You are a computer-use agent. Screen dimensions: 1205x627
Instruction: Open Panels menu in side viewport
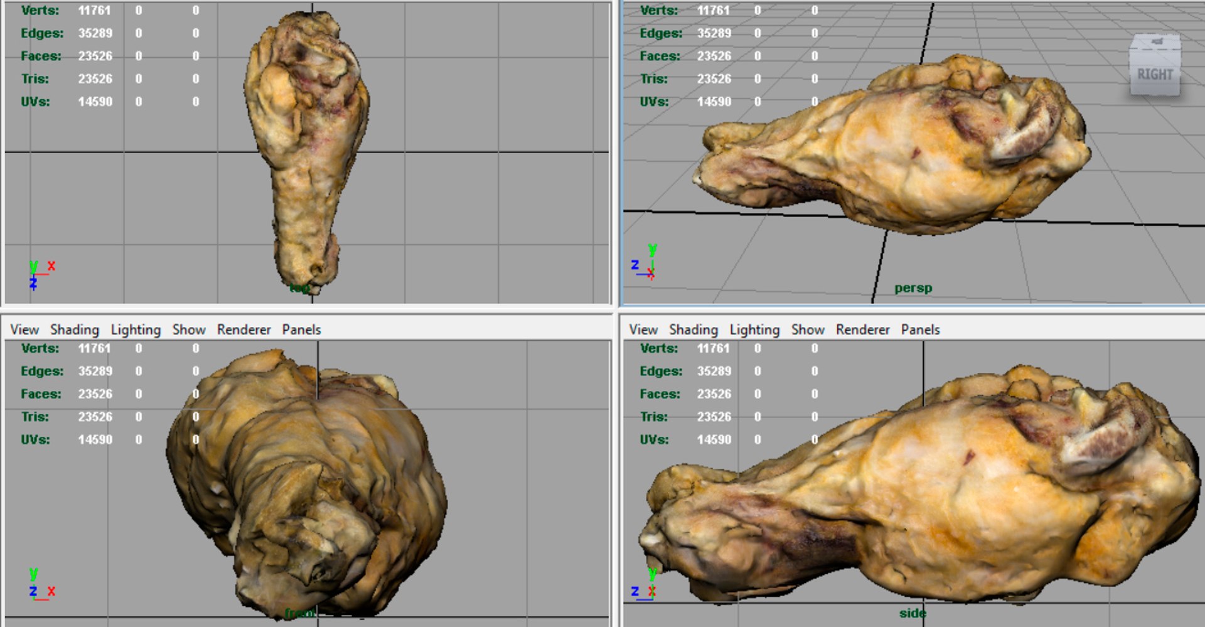click(x=920, y=330)
